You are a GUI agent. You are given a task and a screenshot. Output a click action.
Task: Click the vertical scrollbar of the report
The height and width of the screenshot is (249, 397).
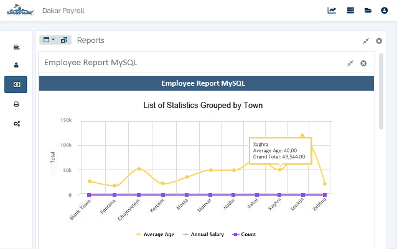pyautogui.click(x=381, y=91)
